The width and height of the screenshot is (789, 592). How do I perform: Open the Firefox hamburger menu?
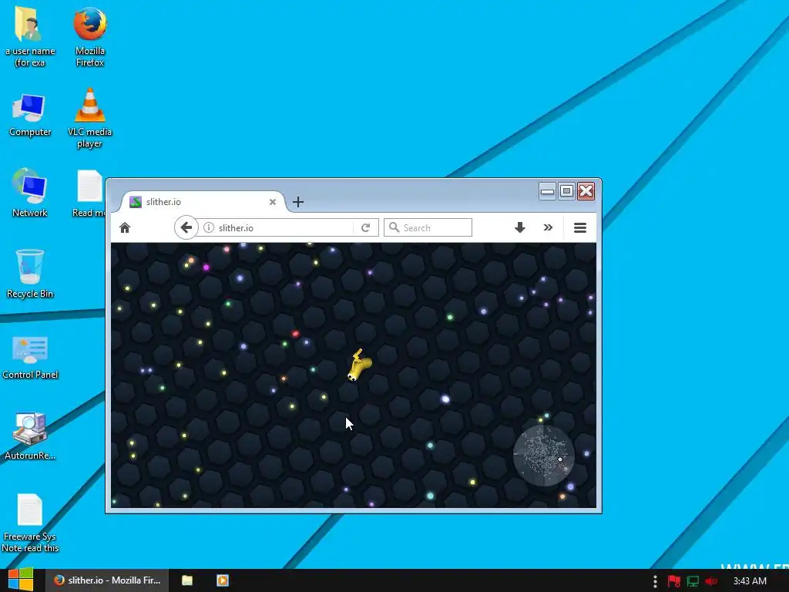[x=579, y=227]
